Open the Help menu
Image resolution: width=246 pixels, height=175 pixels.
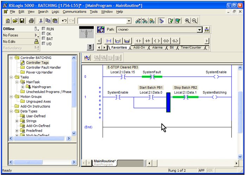coord(119,12)
